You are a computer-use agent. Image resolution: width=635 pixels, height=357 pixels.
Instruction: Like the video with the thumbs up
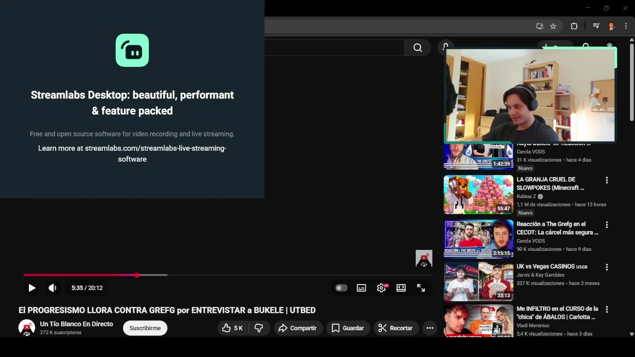click(232, 328)
